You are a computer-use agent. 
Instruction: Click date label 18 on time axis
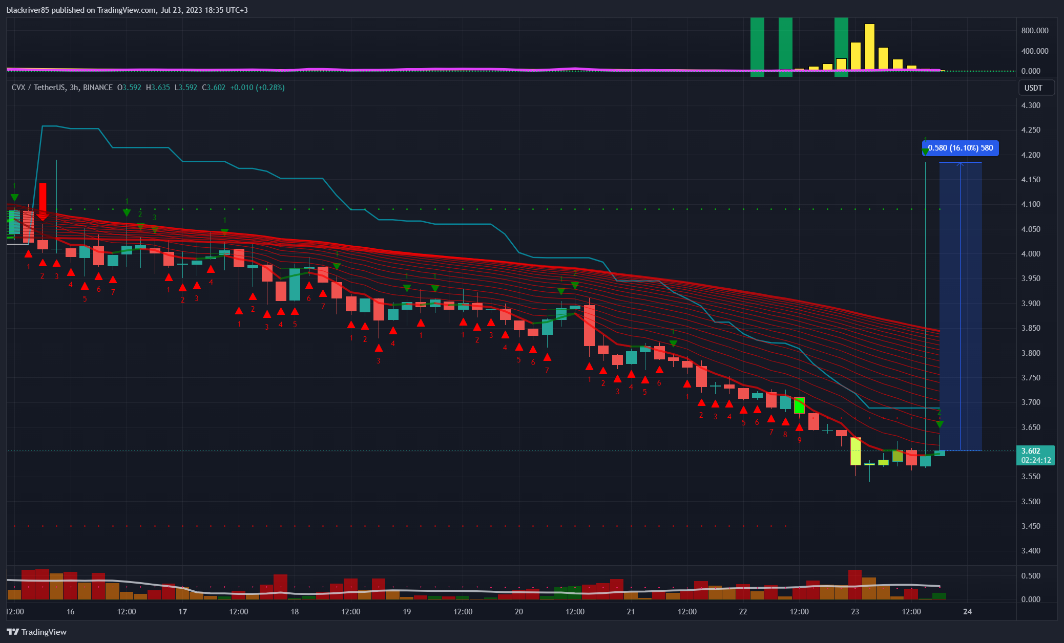pyautogui.click(x=295, y=612)
